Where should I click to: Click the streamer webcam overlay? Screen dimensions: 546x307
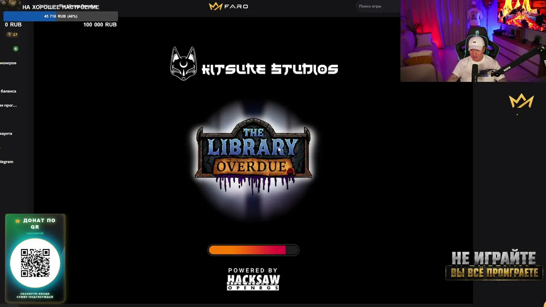coord(473,41)
